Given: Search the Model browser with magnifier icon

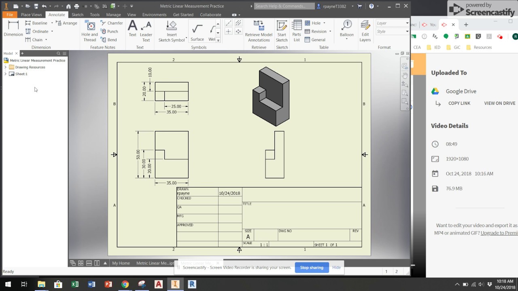Looking at the screenshot, I should point(58,53).
